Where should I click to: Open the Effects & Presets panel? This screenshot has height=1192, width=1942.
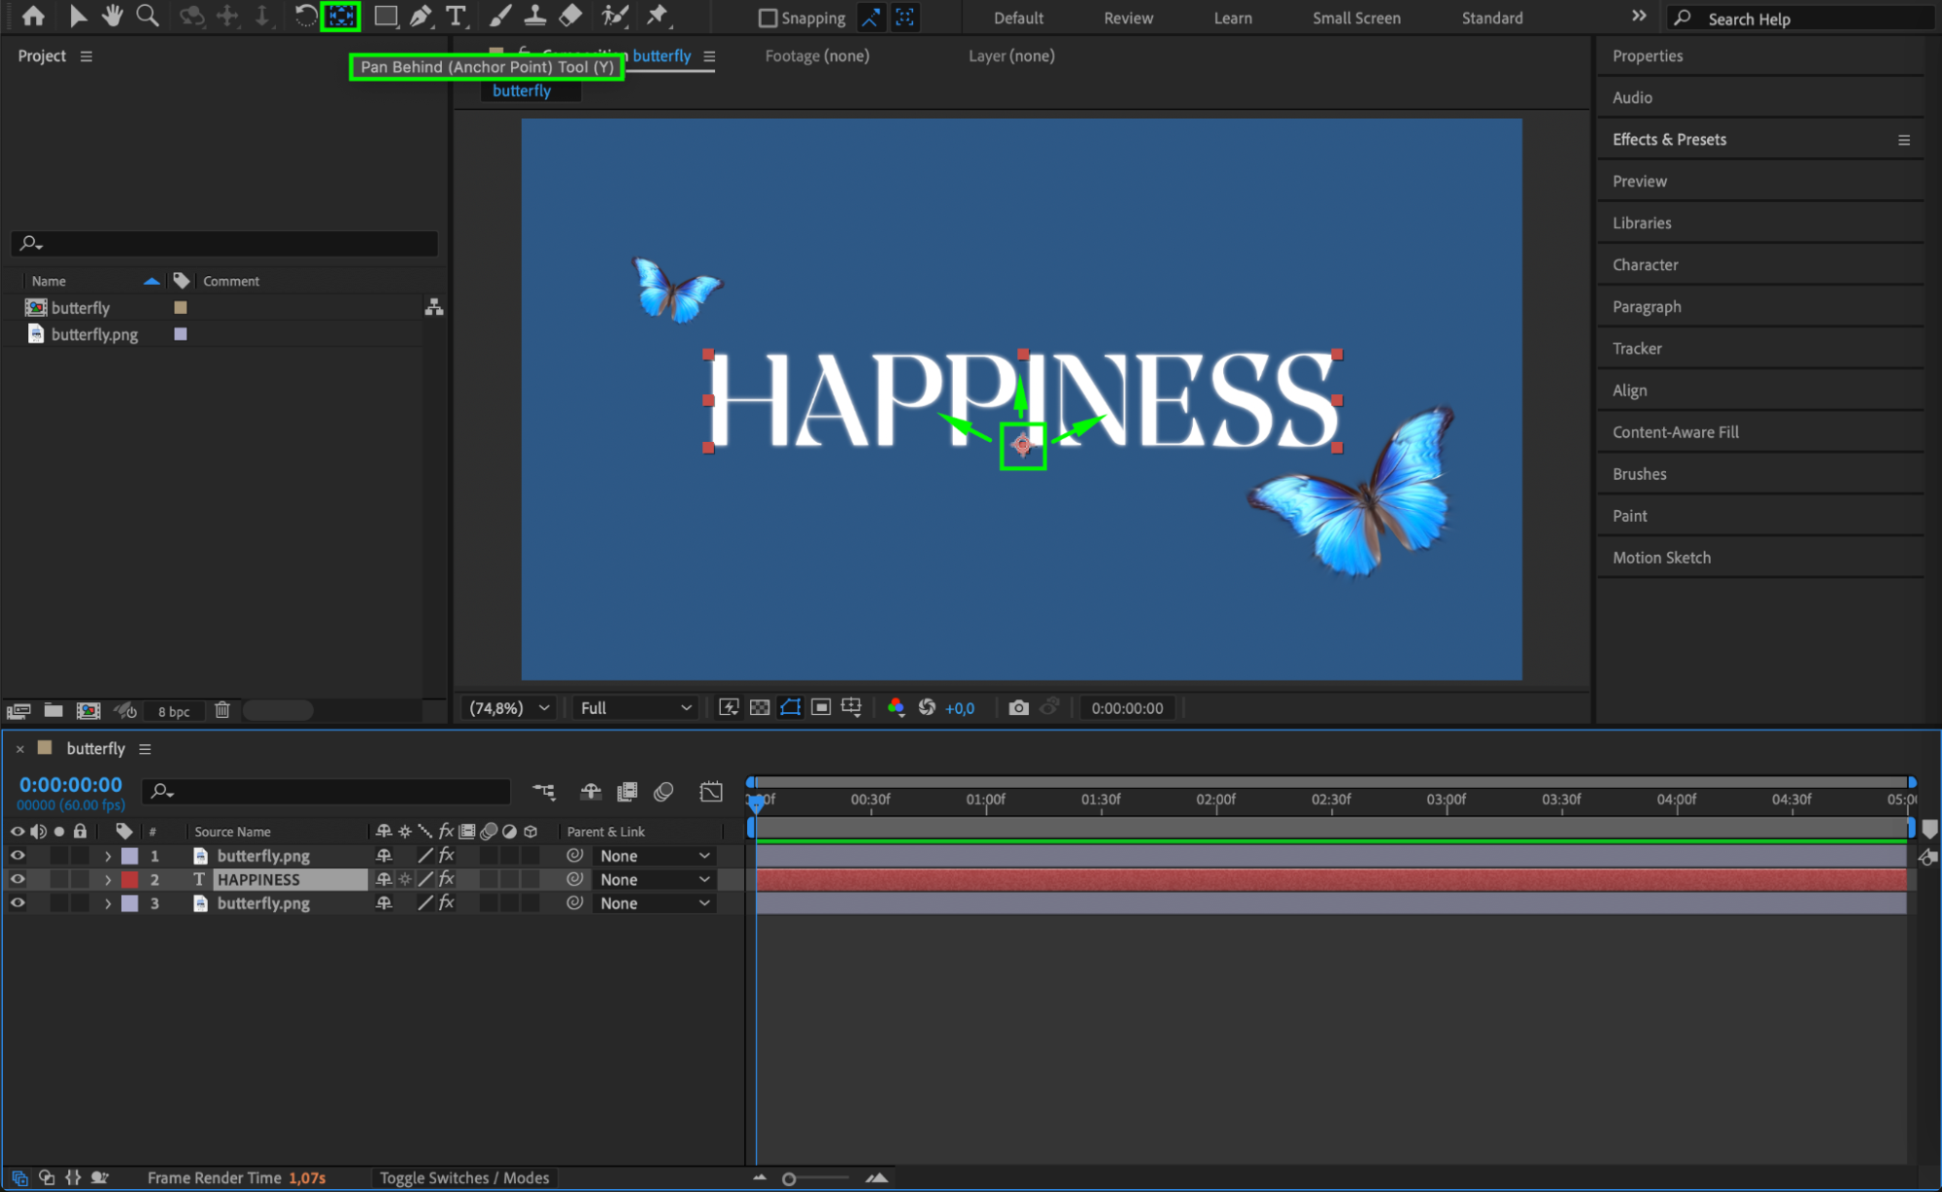click(1669, 140)
